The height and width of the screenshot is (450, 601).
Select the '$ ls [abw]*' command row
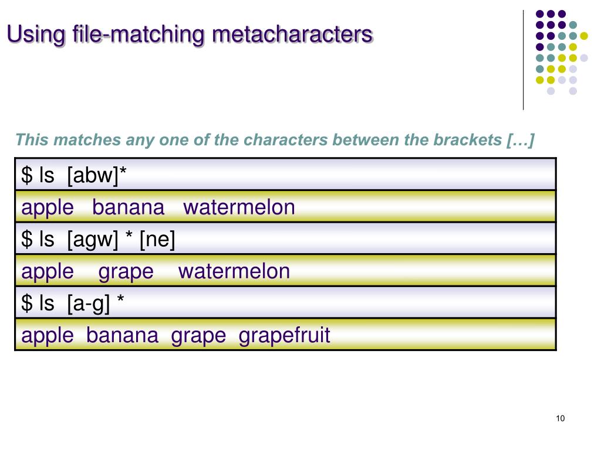286,175
